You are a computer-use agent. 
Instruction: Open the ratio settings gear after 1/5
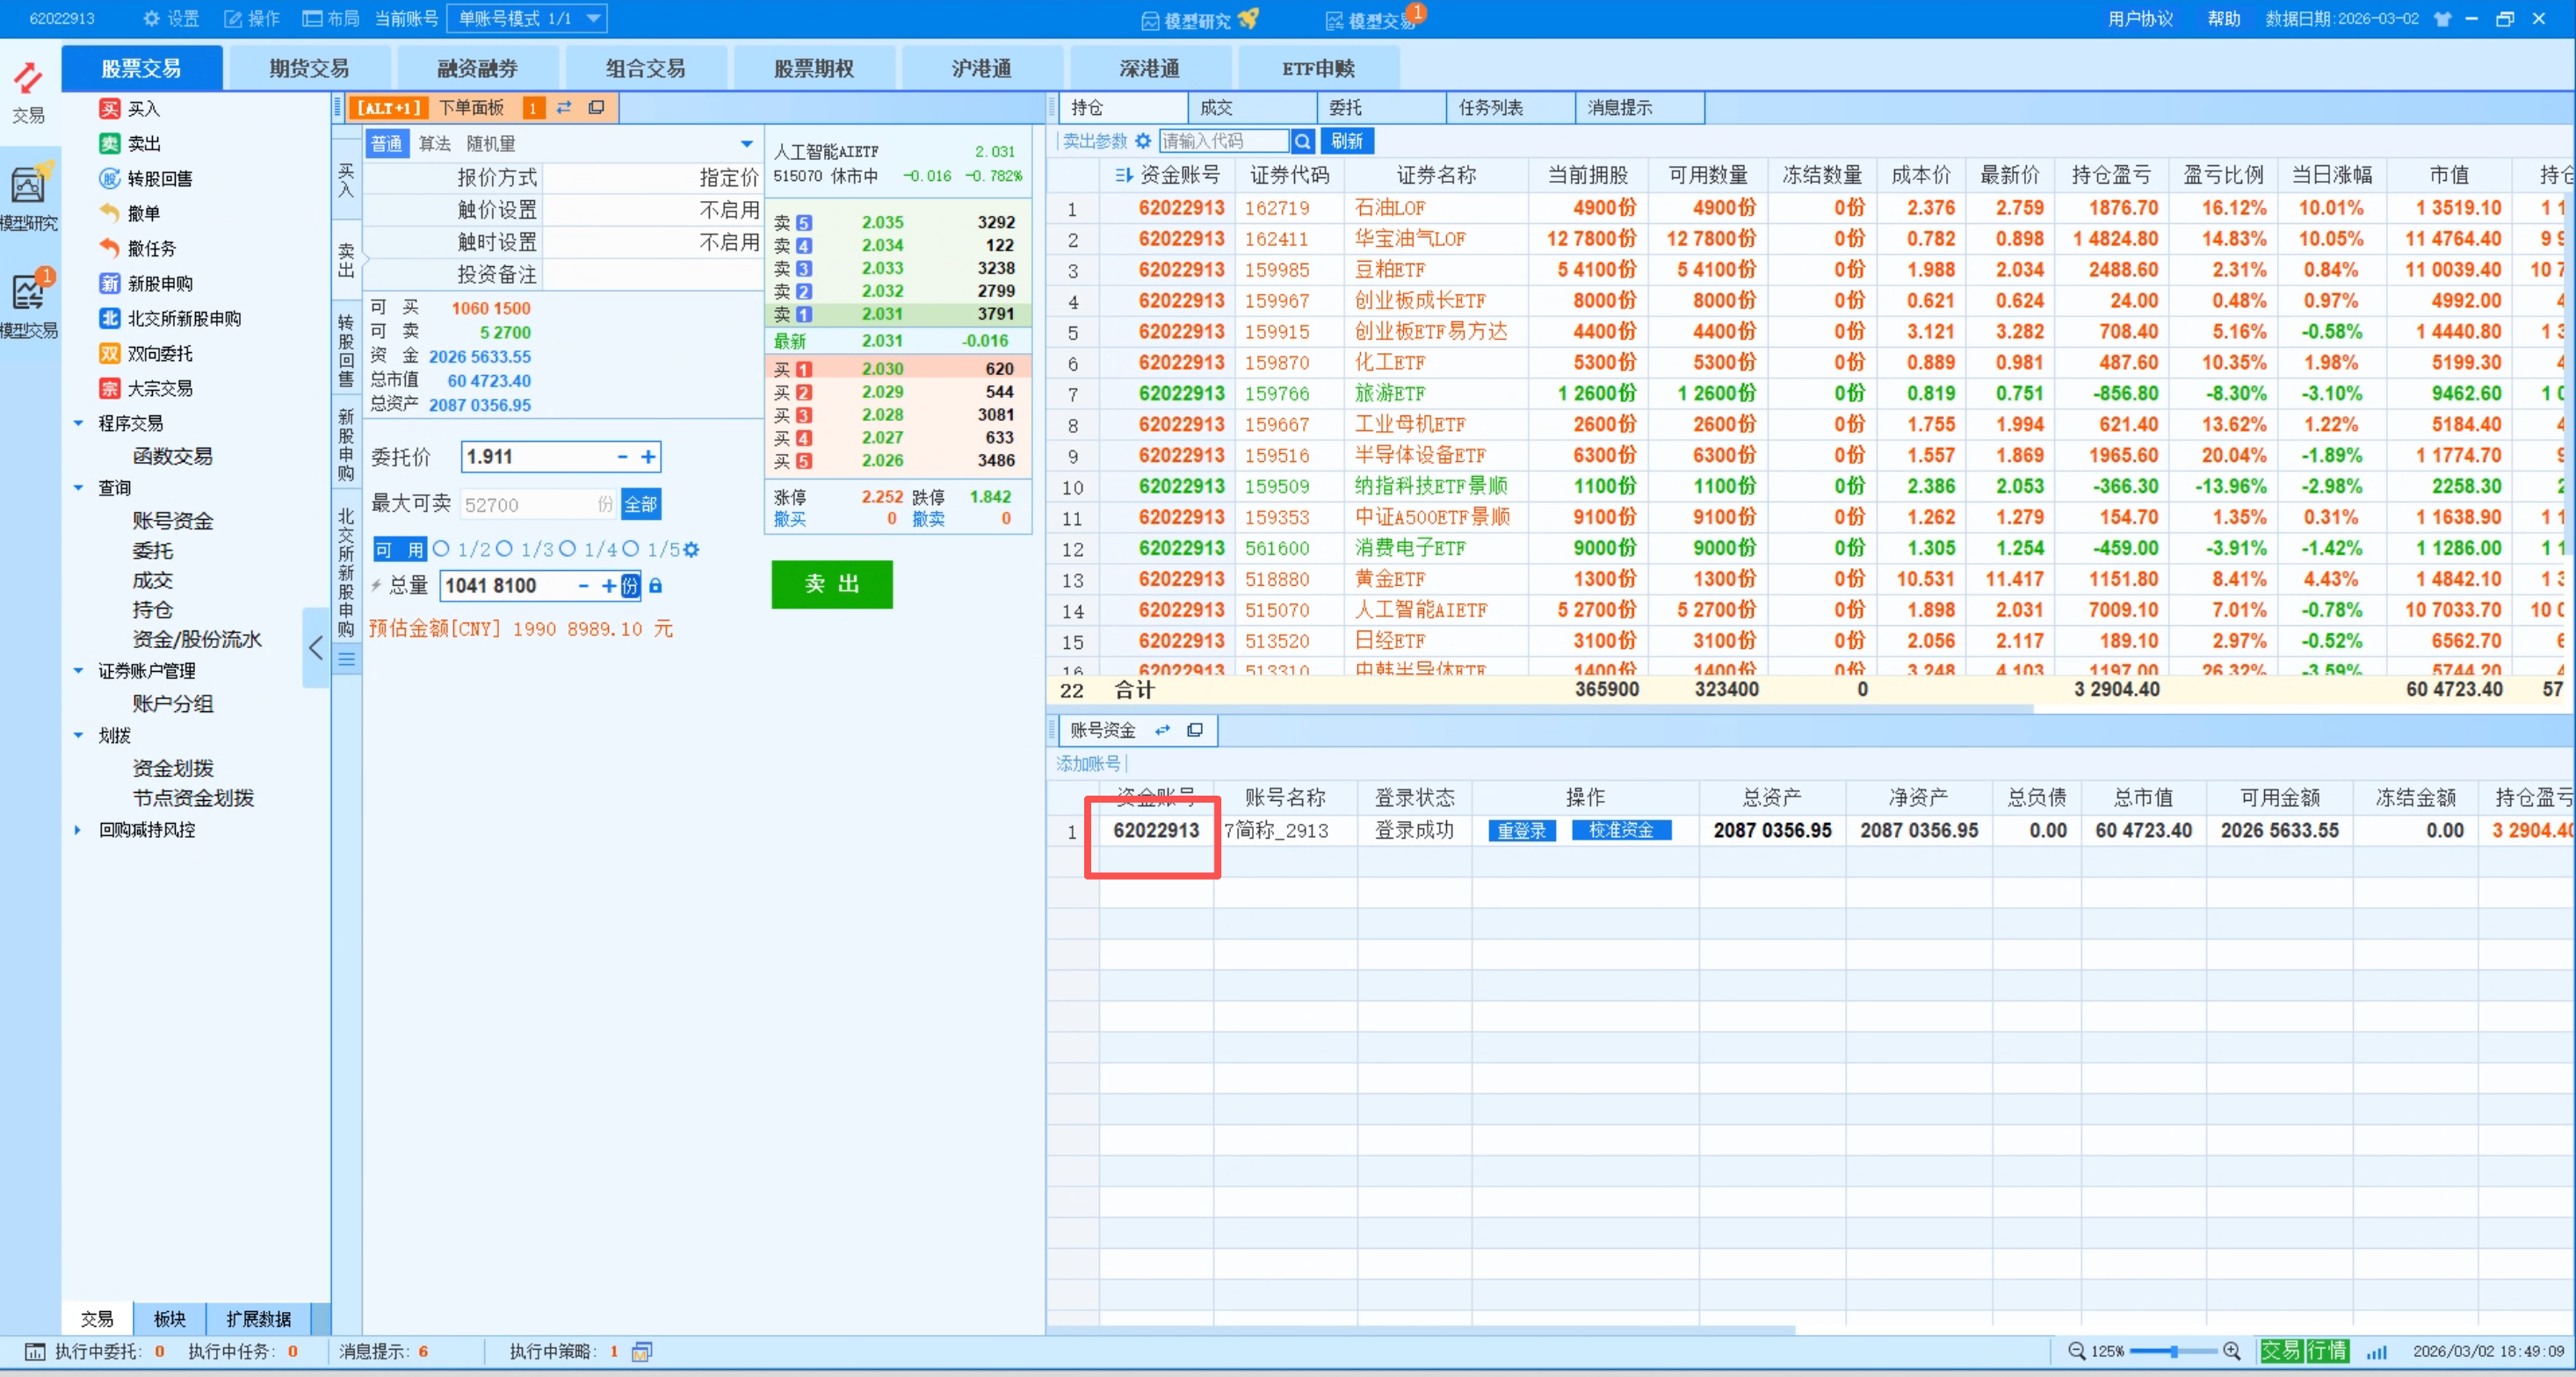coord(692,550)
